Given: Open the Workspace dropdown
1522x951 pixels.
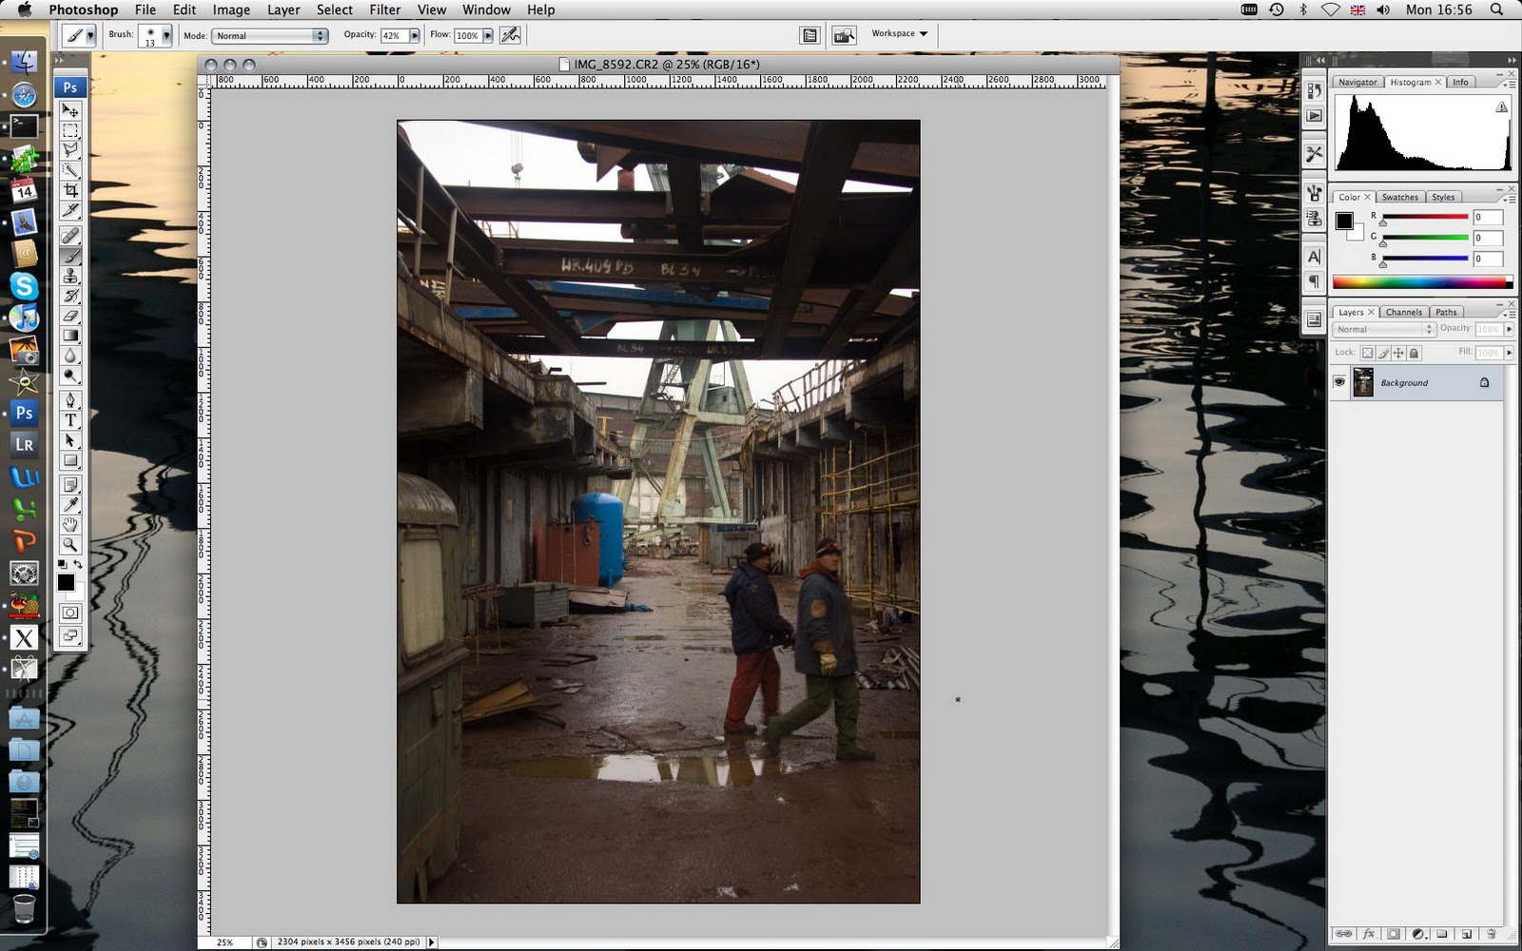Looking at the screenshot, I should coord(900,34).
